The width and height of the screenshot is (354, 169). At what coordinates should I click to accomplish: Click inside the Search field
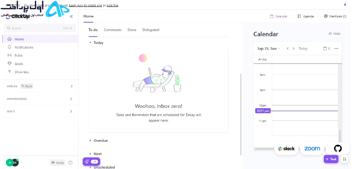(40, 28)
